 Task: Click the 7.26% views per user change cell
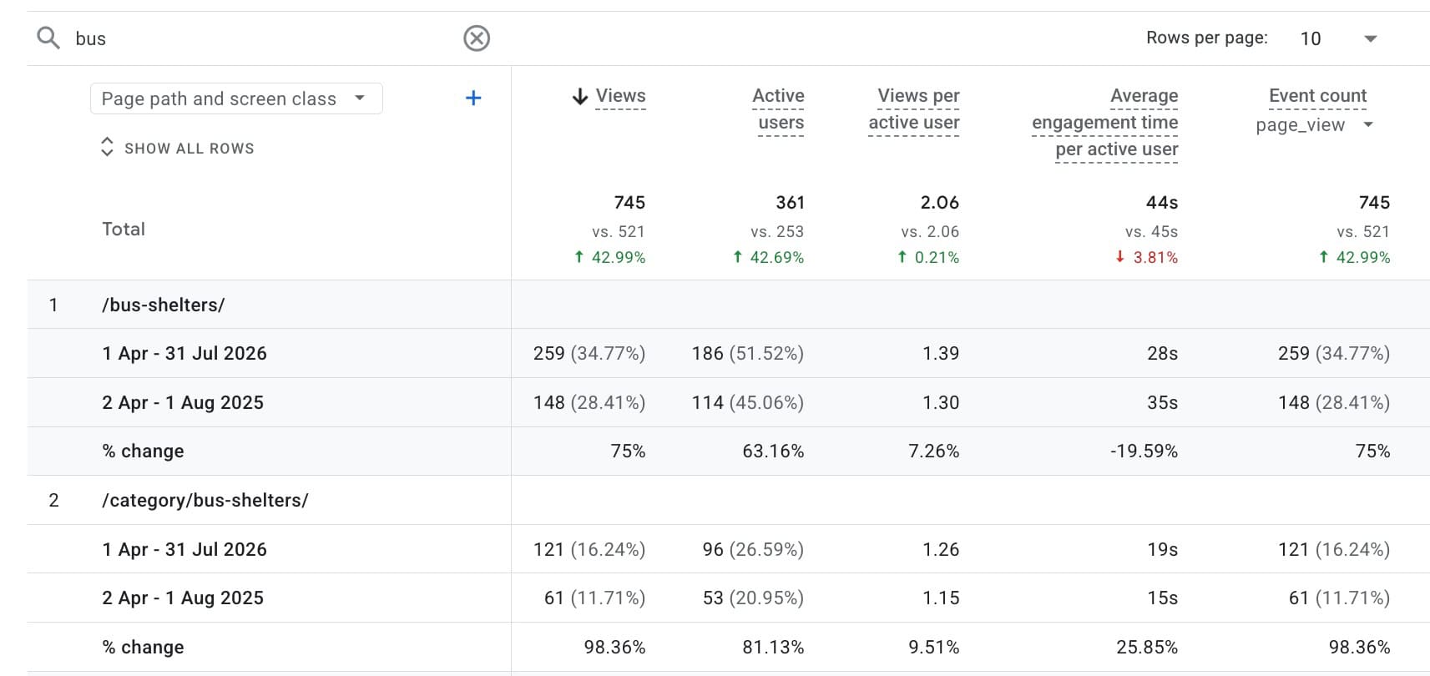coord(933,451)
